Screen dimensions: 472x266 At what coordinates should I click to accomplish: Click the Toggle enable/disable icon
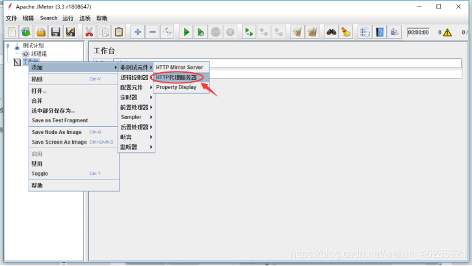(167, 32)
